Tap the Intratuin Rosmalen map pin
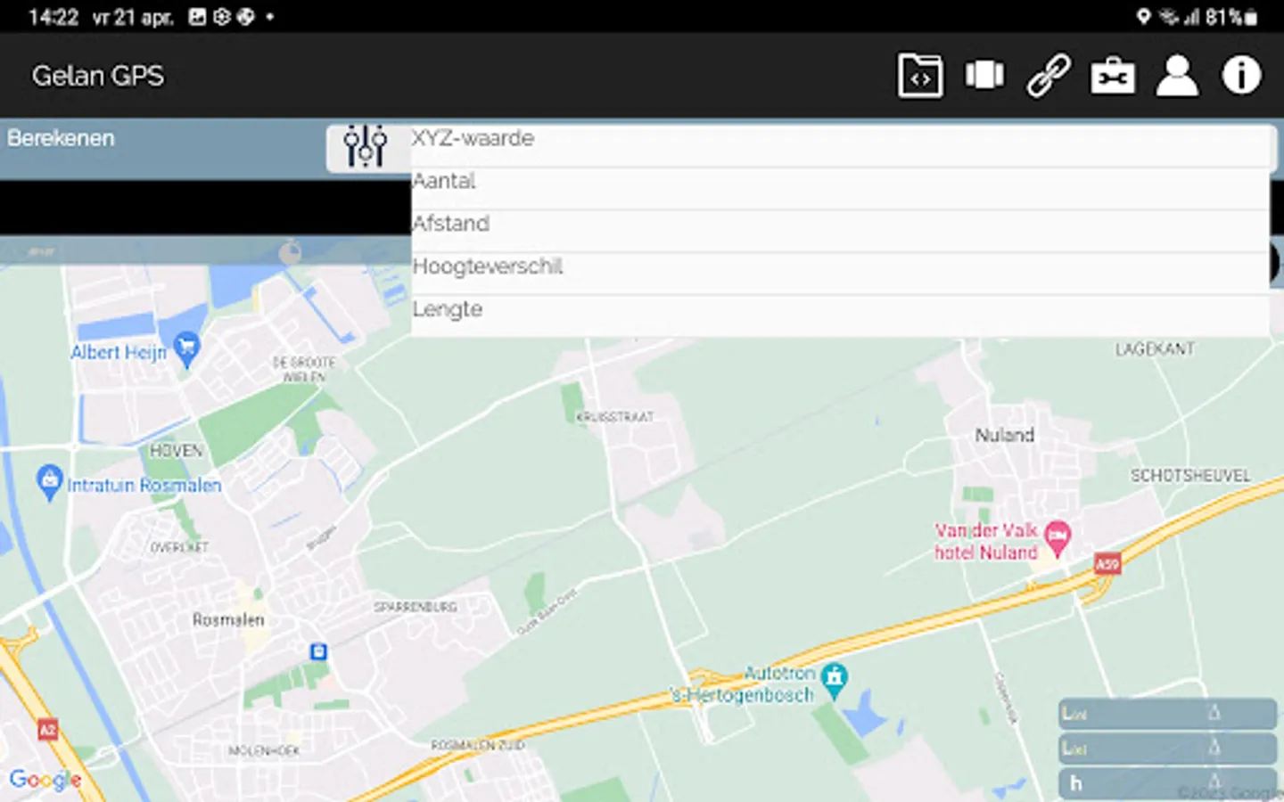 [x=50, y=482]
